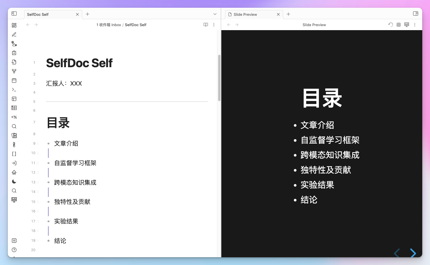The height and width of the screenshot is (265, 430).
Task: Toggle the right side panel open
Action: 416,13
